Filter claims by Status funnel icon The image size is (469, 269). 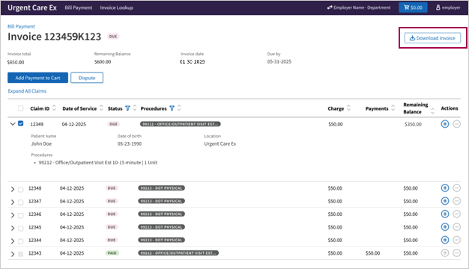127,108
